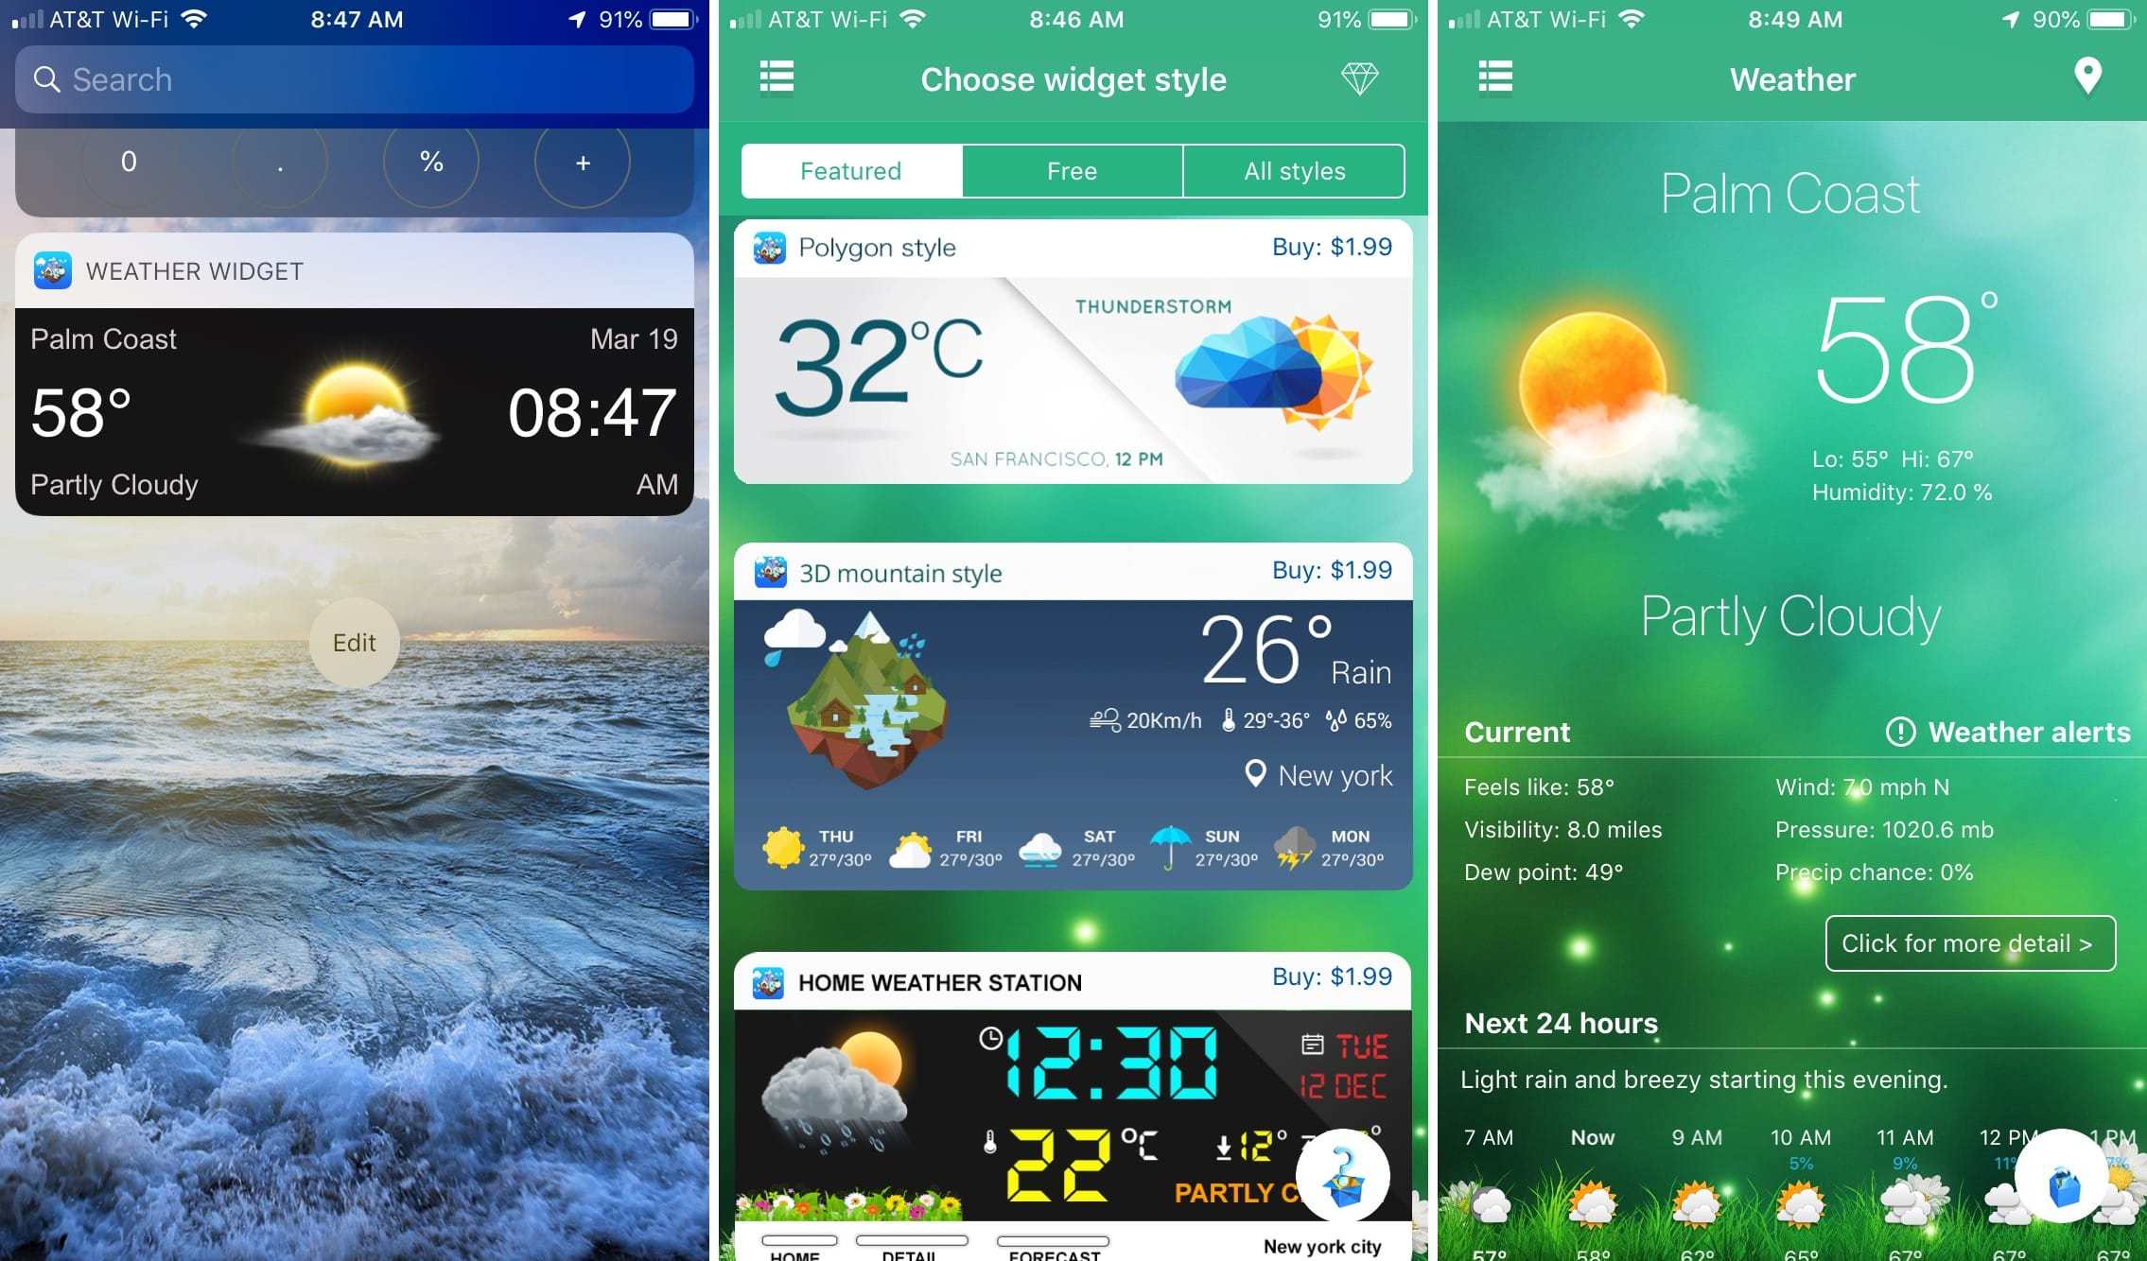
Task: Select the Free tab in widget chooser
Action: point(1072,171)
